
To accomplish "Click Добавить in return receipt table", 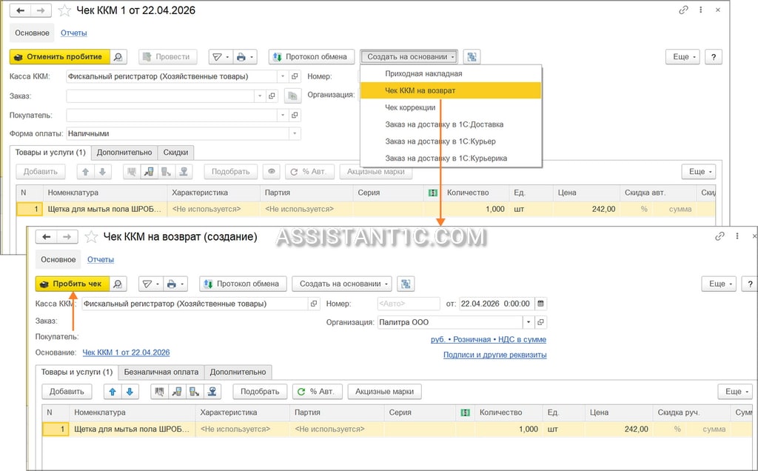I will point(67,392).
